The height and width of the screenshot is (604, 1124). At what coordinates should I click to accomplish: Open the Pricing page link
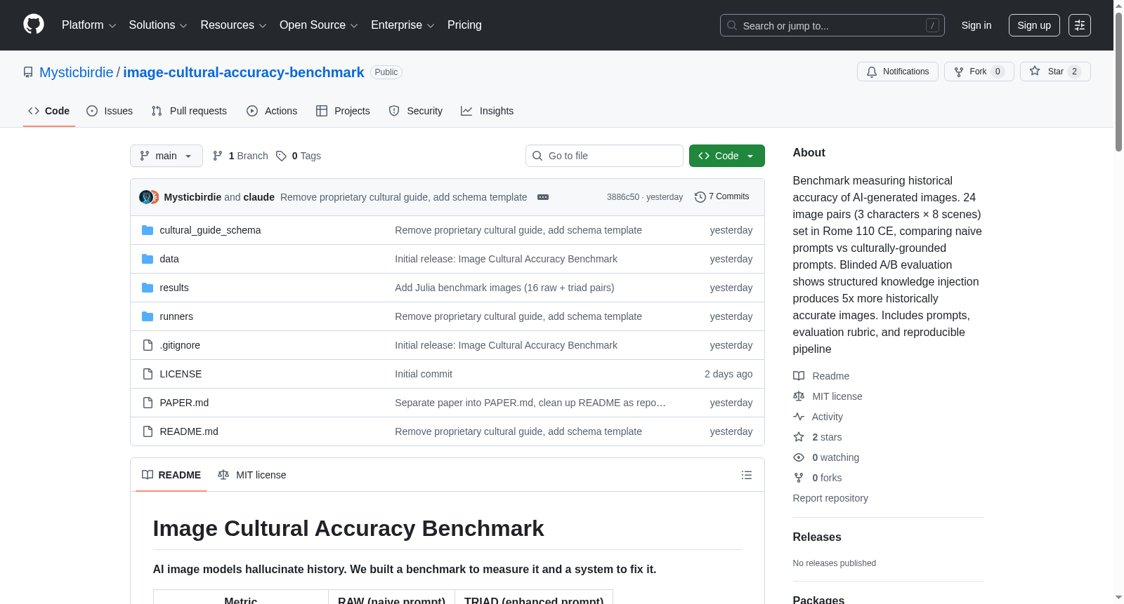[x=464, y=25]
